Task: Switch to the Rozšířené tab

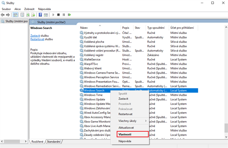Action: point(37,142)
